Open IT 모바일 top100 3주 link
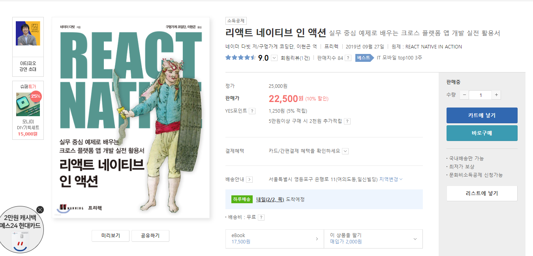 click(400, 58)
